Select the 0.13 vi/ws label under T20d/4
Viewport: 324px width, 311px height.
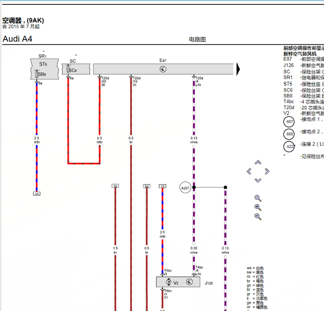194,140
